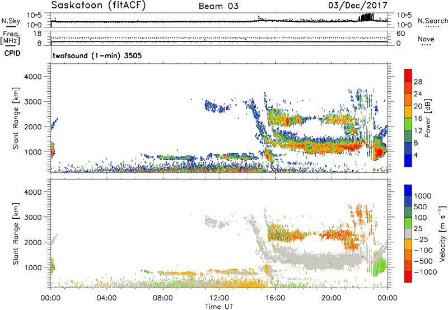Click the 'twofsound (1-min) 3505' text
The width and height of the screenshot is (448, 310).
click(97, 55)
